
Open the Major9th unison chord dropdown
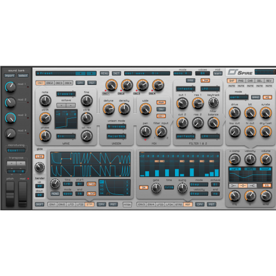[116, 136]
